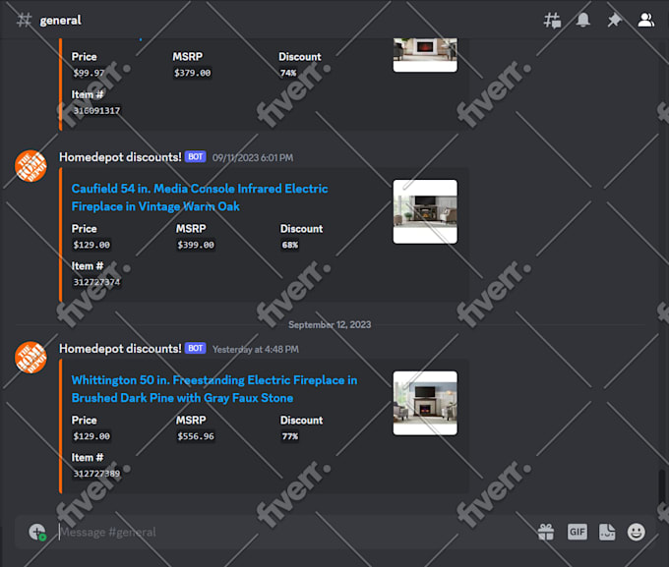Click the BOT tag on 6:01 PM message

[x=196, y=157]
